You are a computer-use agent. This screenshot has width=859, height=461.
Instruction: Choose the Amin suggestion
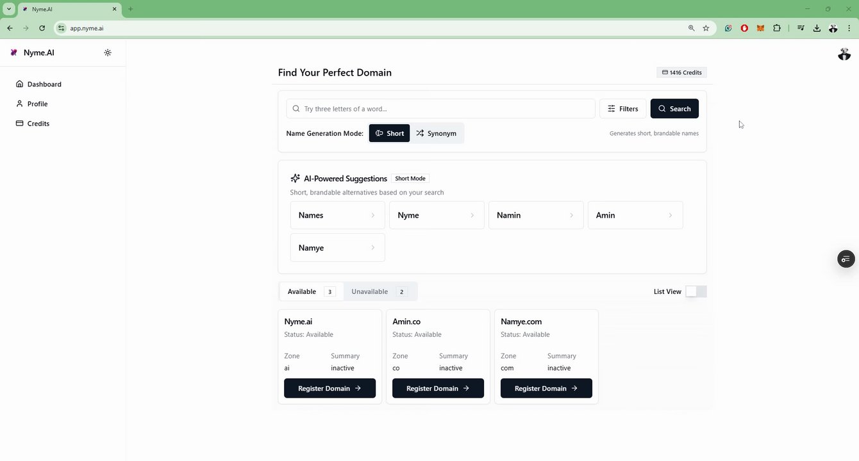[x=635, y=215]
